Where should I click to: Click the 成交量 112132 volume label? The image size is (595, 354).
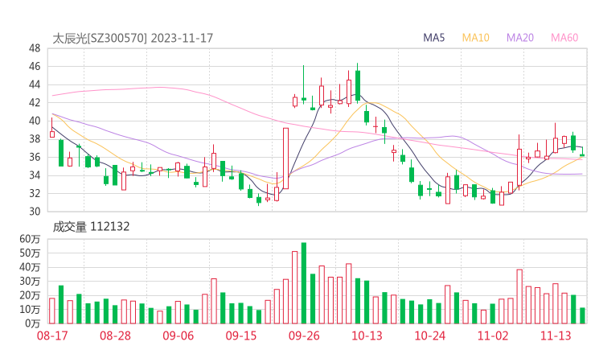[92, 227]
